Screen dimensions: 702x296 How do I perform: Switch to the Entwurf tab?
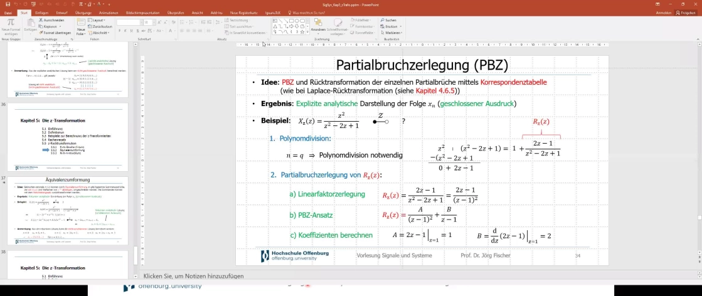tap(63, 13)
